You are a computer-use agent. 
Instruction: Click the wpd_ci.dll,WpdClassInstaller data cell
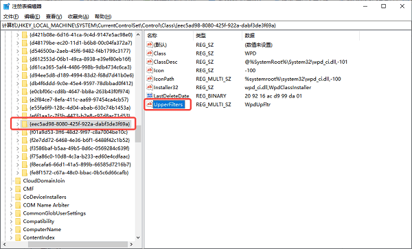tap(277, 87)
